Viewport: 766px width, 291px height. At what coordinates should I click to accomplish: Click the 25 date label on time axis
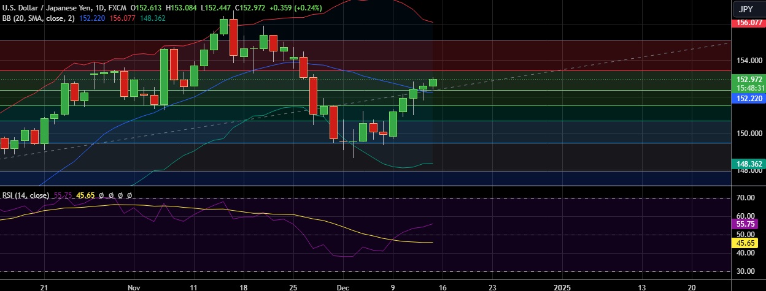click(x=293, y=286)
